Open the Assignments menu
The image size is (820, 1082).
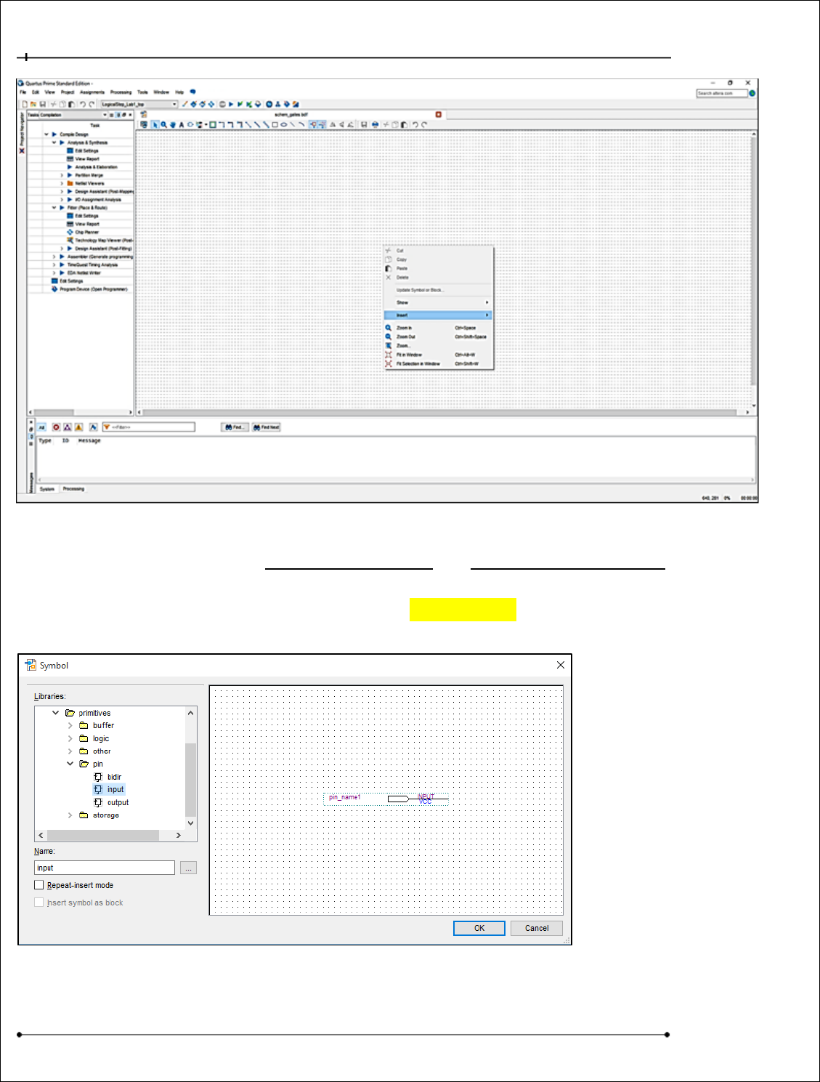pyautogui.click(x=92, y=92)
